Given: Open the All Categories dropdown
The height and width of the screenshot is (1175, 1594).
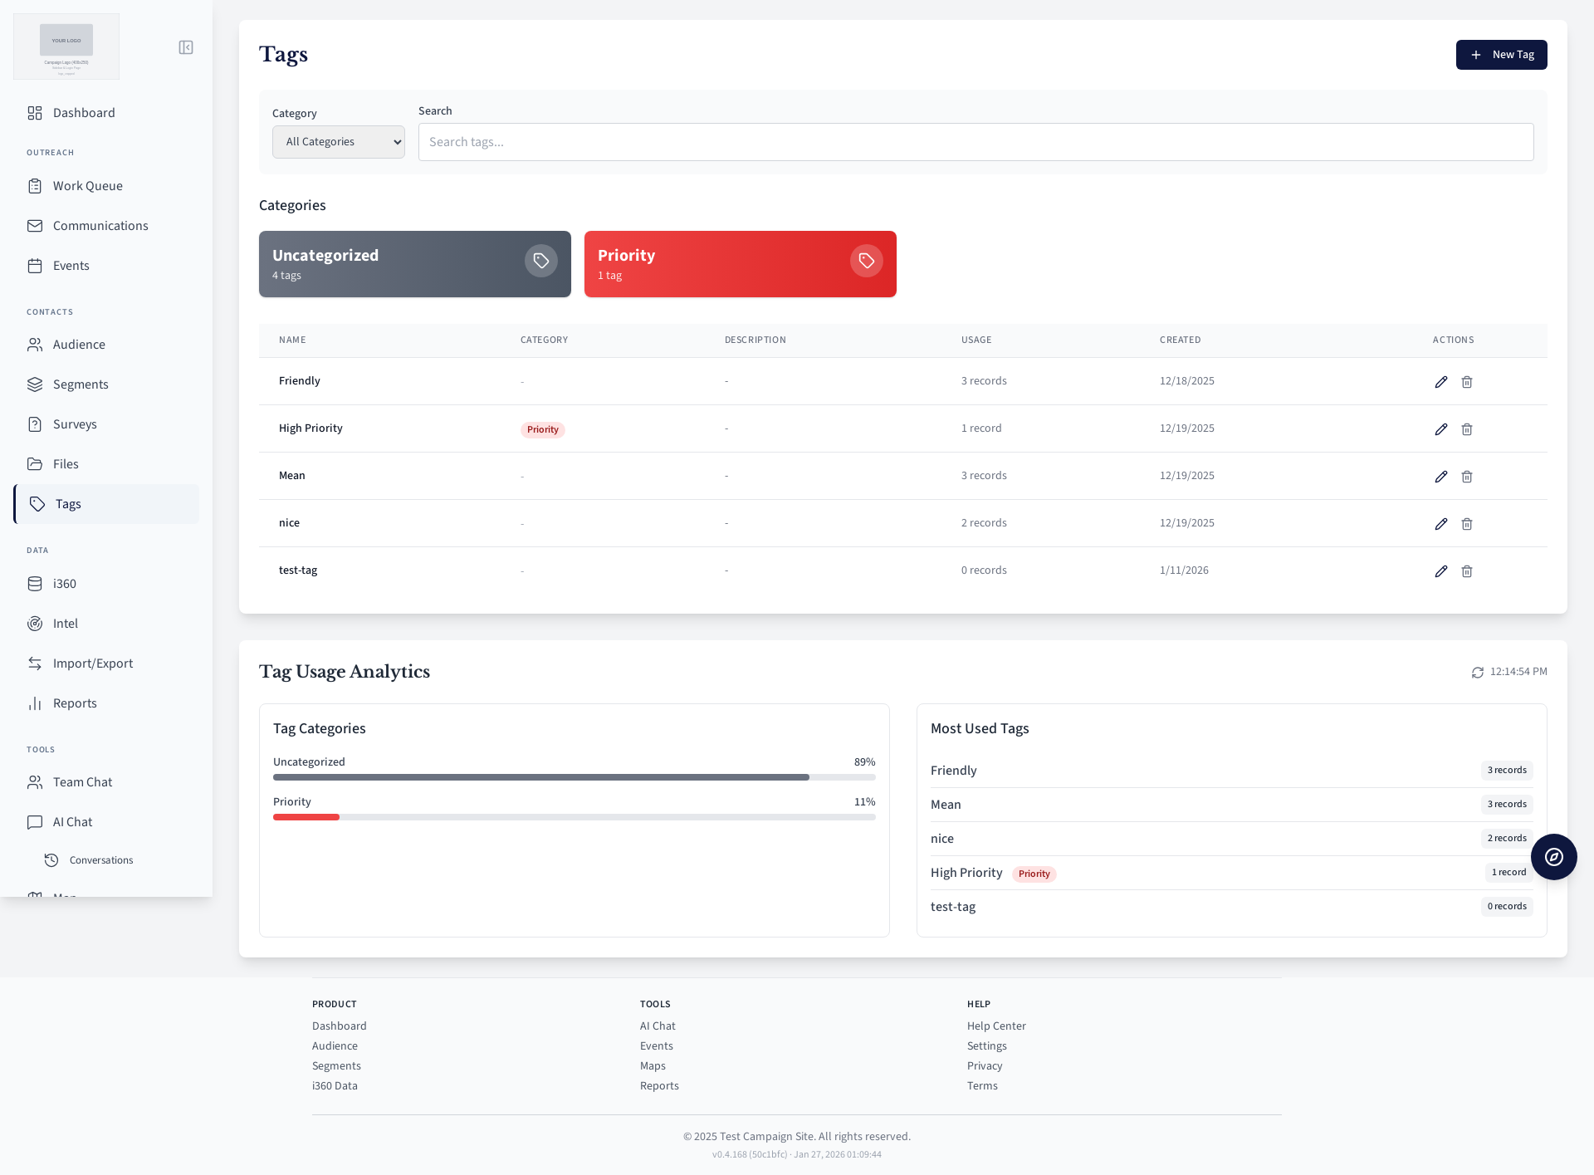Looking at the screenshot, I should pyautogui.click(x=339, y=142).
